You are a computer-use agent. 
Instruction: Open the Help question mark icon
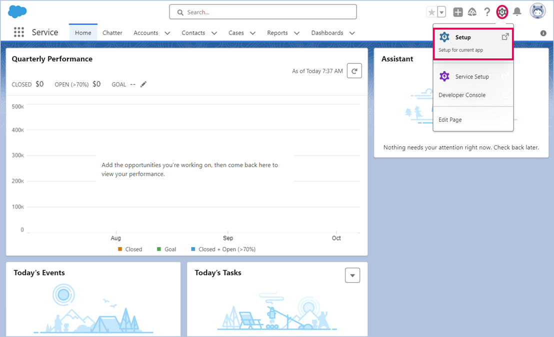(487, 12)
